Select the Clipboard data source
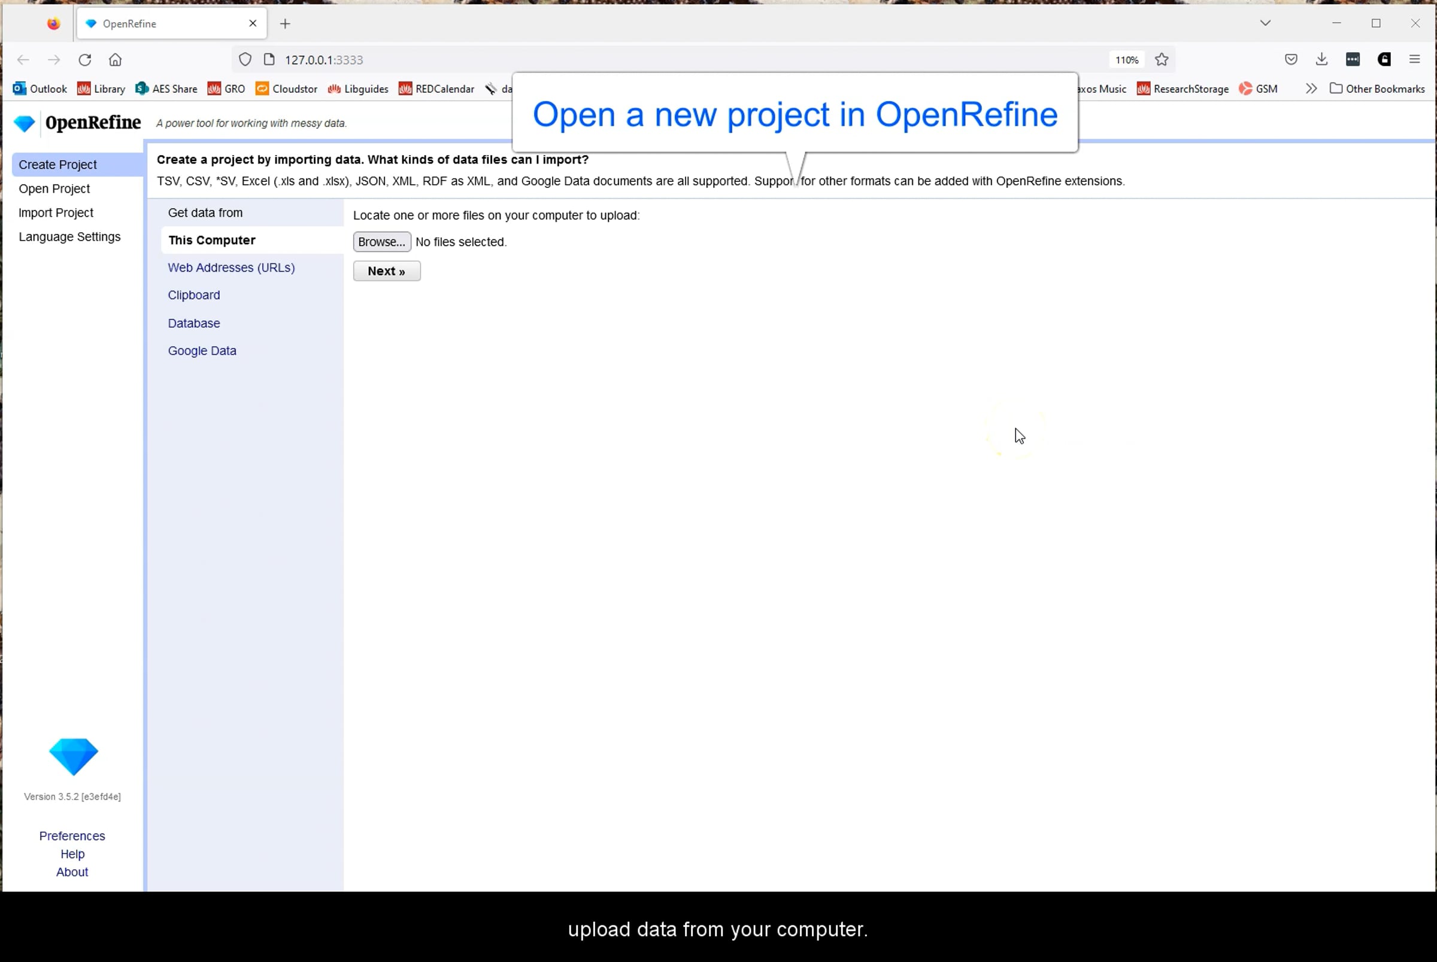The height and width of the screenshot is (962, 1437). 194,295
